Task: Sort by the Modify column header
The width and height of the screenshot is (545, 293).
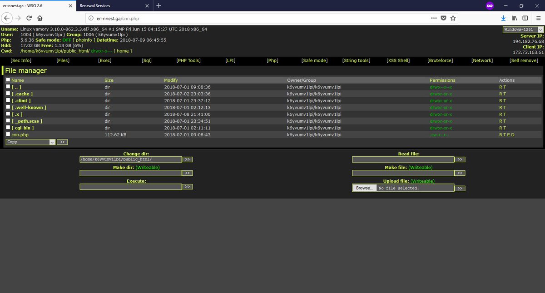Action: [x=171, y=80]
